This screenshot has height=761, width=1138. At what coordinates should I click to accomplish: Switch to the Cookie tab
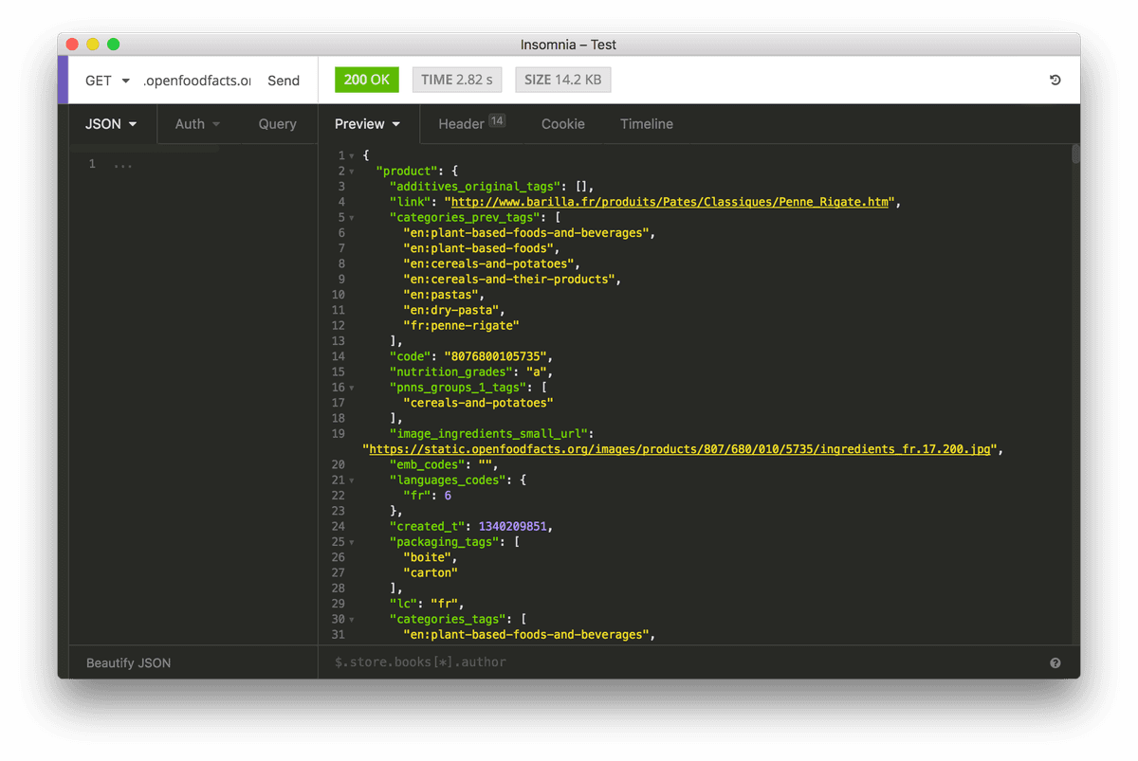pos(563,124)
